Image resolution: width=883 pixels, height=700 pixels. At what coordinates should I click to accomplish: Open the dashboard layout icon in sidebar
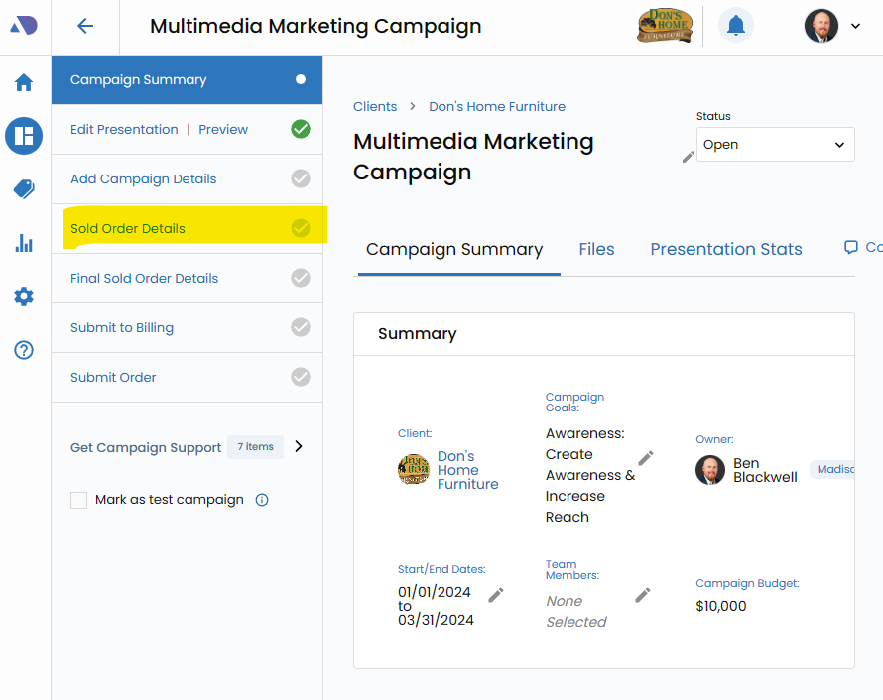pyautogui.click(x=24, y=136)
